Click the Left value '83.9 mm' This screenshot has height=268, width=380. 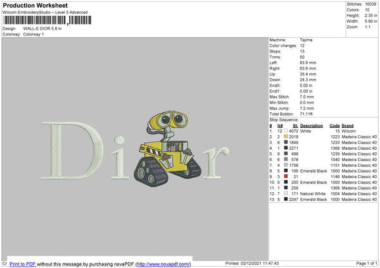[308, 63]
